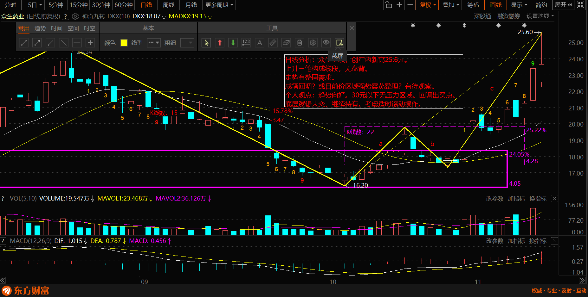
Task: Toggle drawing visibility with eye icon
Action: 326,43
